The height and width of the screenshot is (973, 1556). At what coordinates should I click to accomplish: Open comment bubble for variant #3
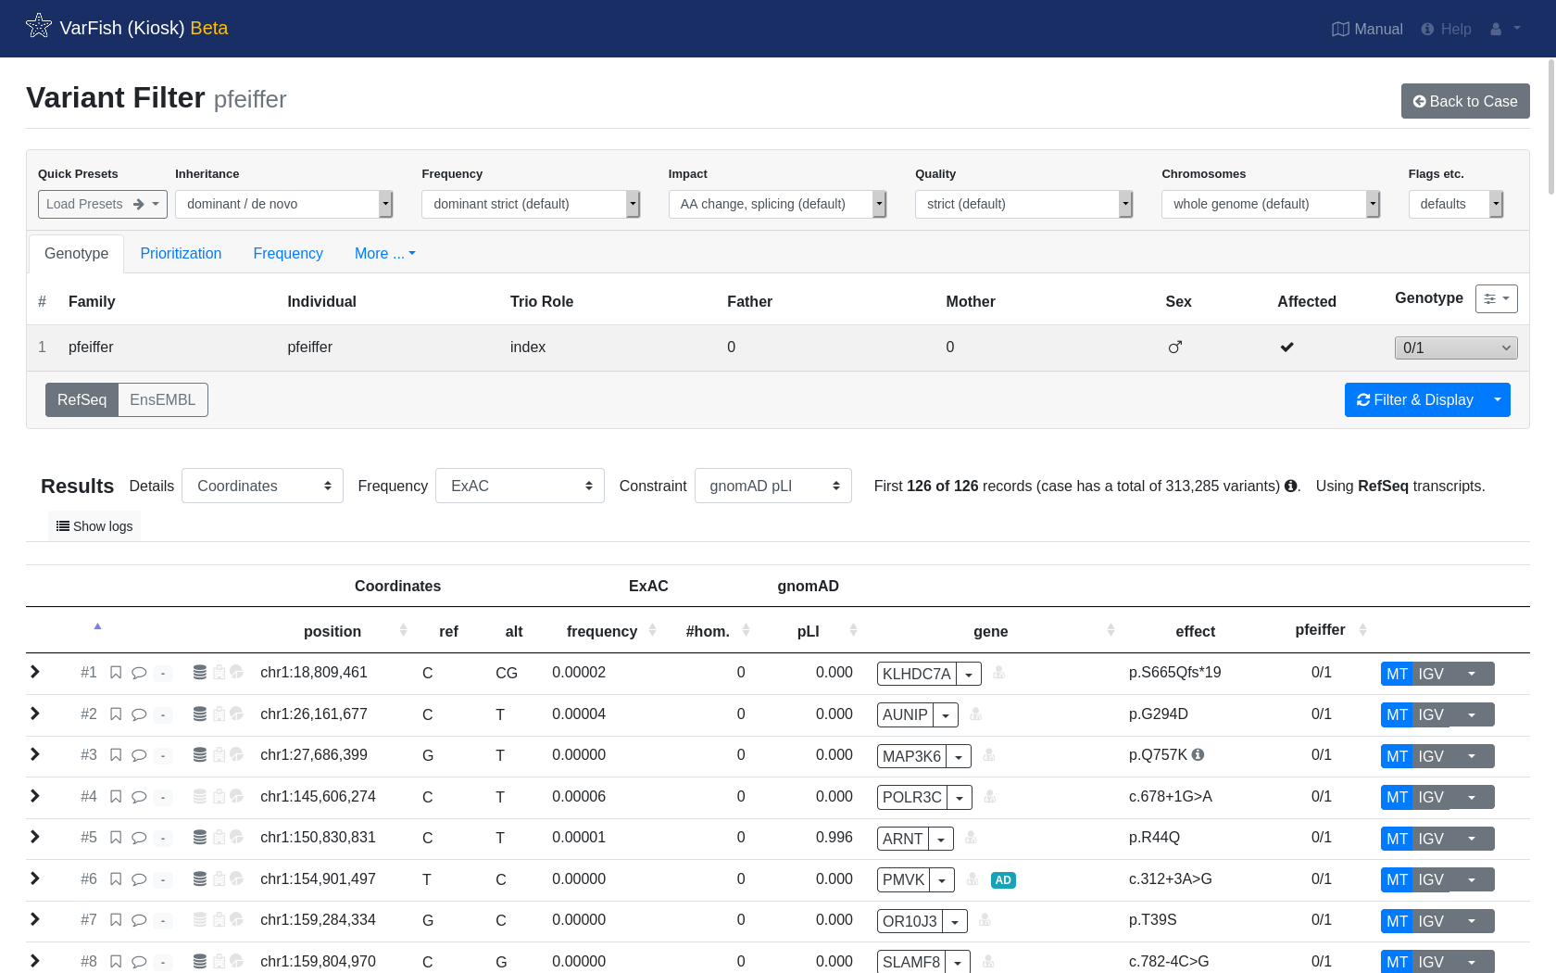(x=139, y=755)
